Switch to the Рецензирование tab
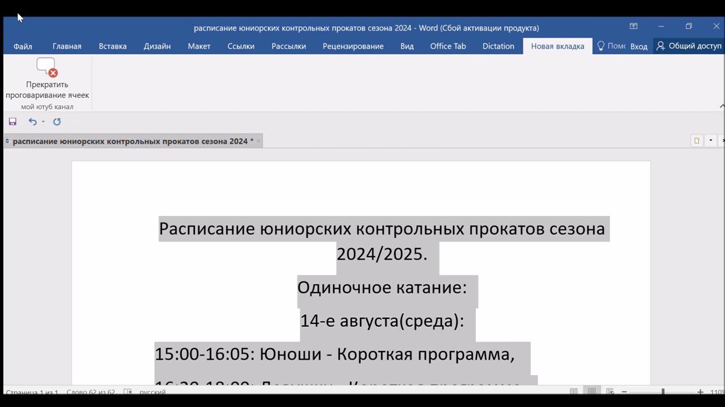 353,46
